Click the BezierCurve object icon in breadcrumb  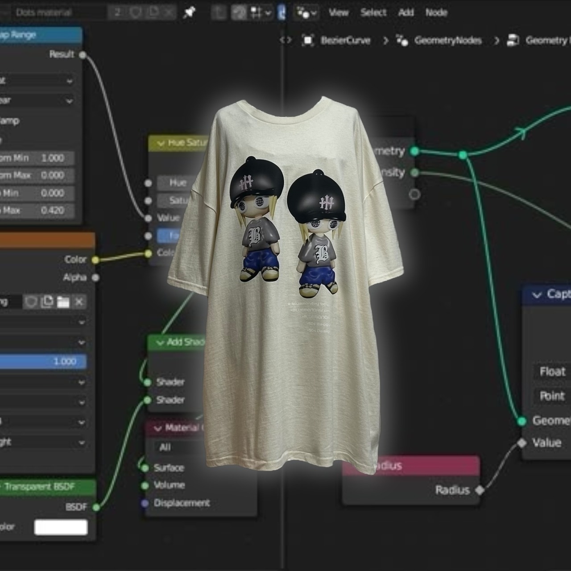(x=308, y=41)
